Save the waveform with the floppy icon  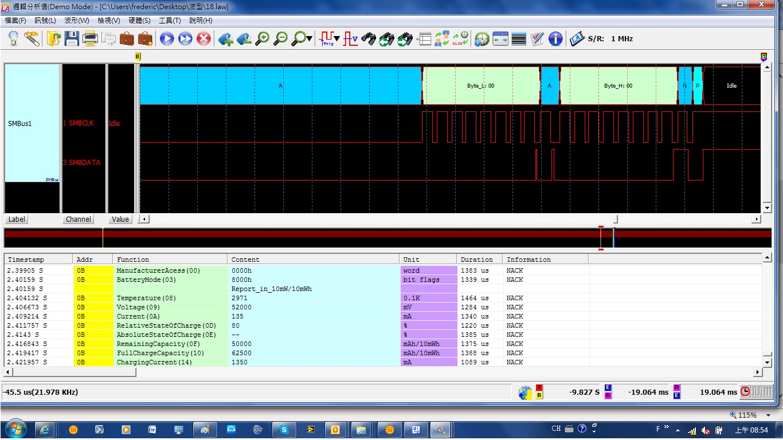[72, 38]
